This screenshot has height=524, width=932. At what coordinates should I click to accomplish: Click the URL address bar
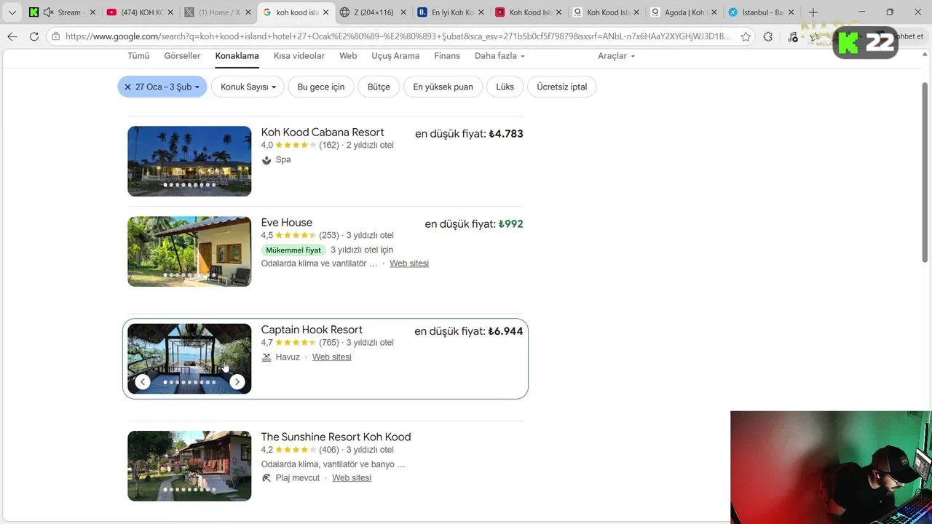[x=397, y=36]
